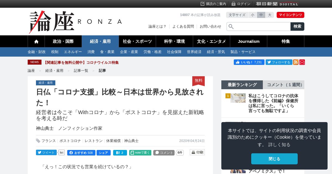The height and width of the screenshot is (174, 332).
Task: Select 世界経済 subcategory
Action: pyautogui.click(x=194, y=52)
